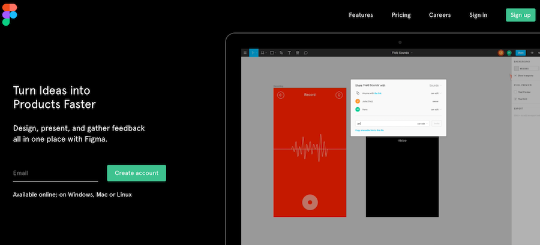The width and height of the screenshot is (540, 245).
Task: Click the Create account button
Action: tap(136, 173)
